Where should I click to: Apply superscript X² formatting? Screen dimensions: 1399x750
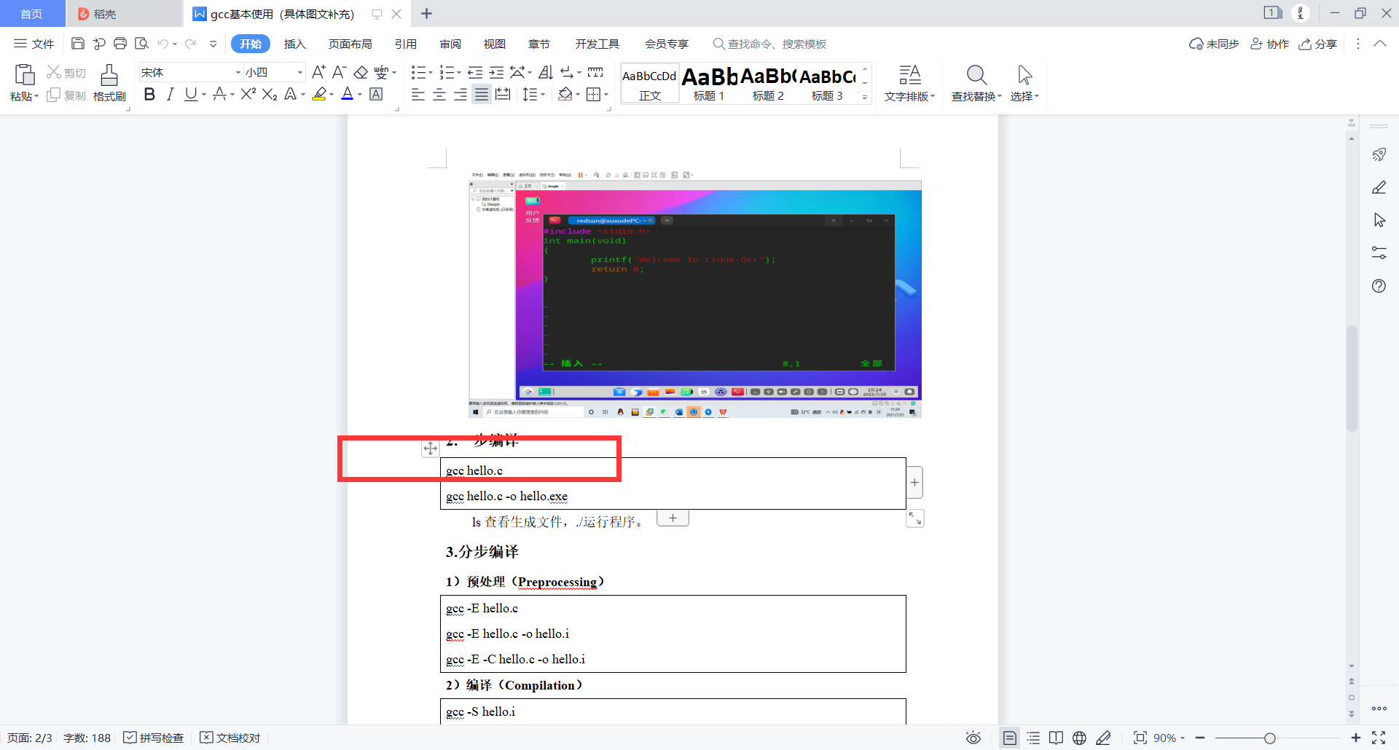[x=248, y=94]
